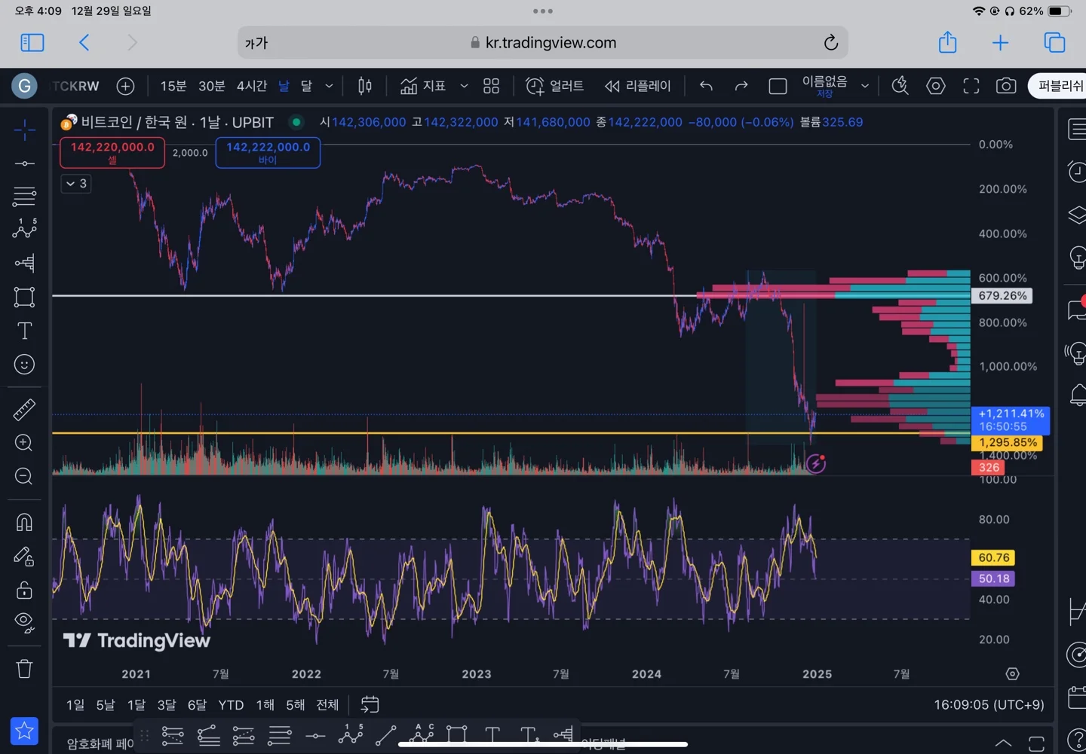This screenshot has height=754, width=1086.
Task: Open the G profile avatar menu
Action: coord(24,86)
